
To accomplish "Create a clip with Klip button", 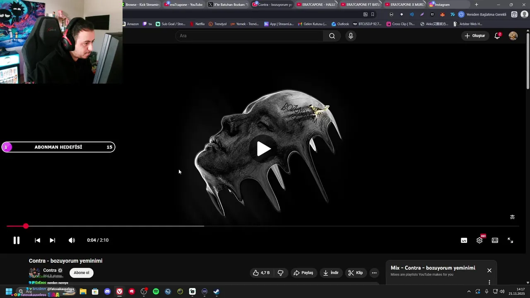I will (355, 273).
